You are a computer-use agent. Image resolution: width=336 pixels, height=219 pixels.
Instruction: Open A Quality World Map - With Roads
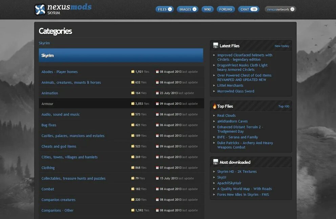pyautogui.click(x=244, y=189)
